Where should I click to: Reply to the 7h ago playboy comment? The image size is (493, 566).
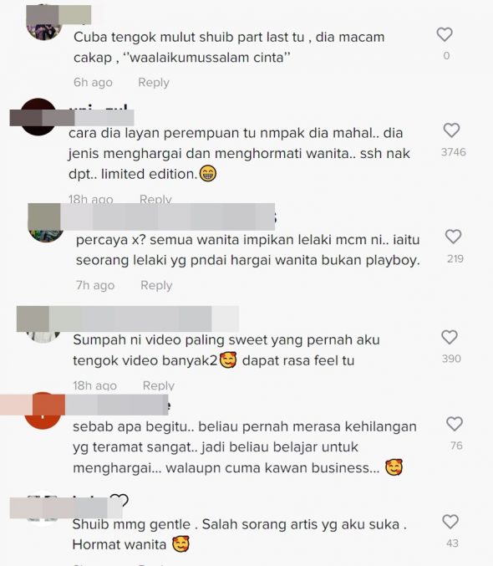coord(156,286)
